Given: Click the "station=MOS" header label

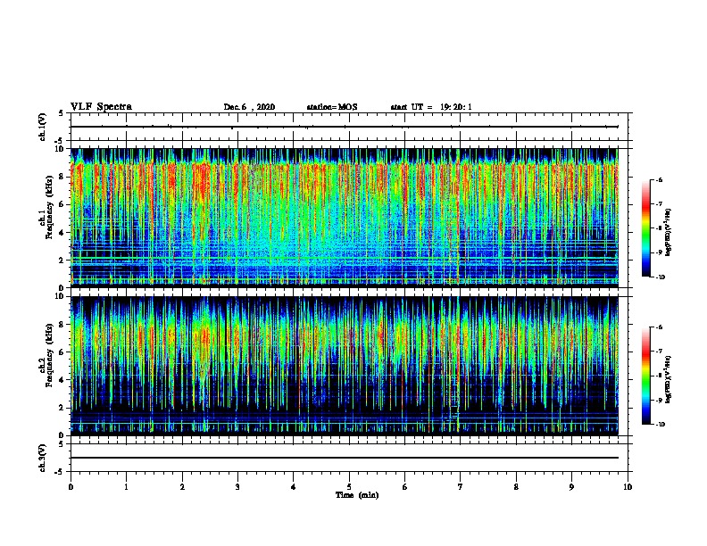Looking at the screenshot, I should pos(332,107).
